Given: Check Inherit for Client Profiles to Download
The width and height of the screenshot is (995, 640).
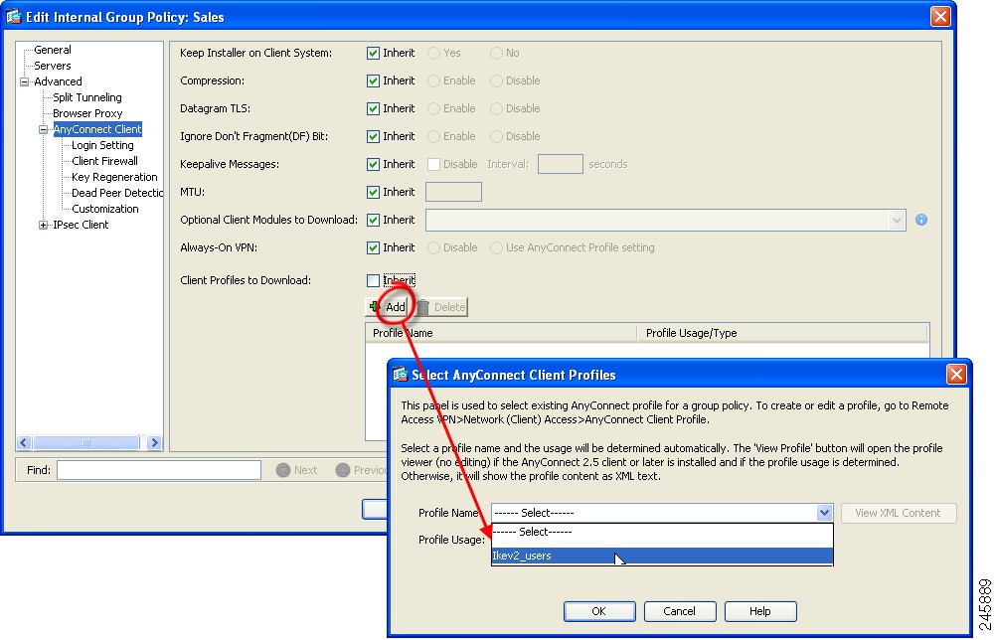Looking at the screenshot, I should 373,280.
